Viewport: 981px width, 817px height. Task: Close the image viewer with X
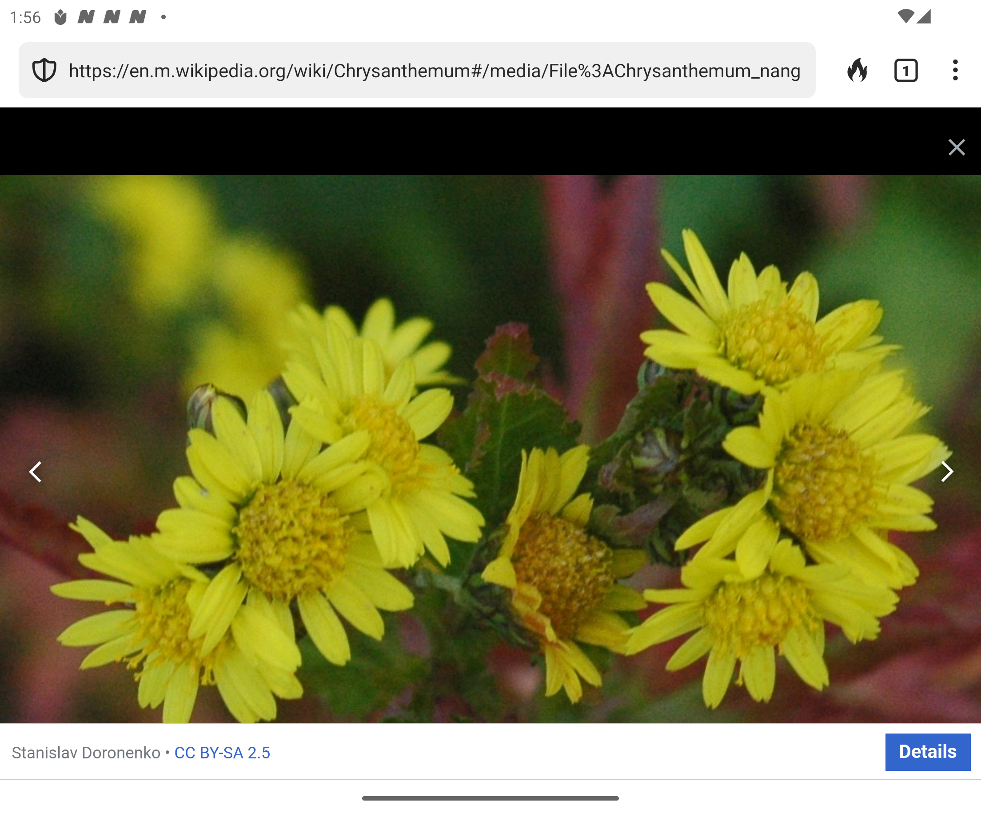(956, 147)
